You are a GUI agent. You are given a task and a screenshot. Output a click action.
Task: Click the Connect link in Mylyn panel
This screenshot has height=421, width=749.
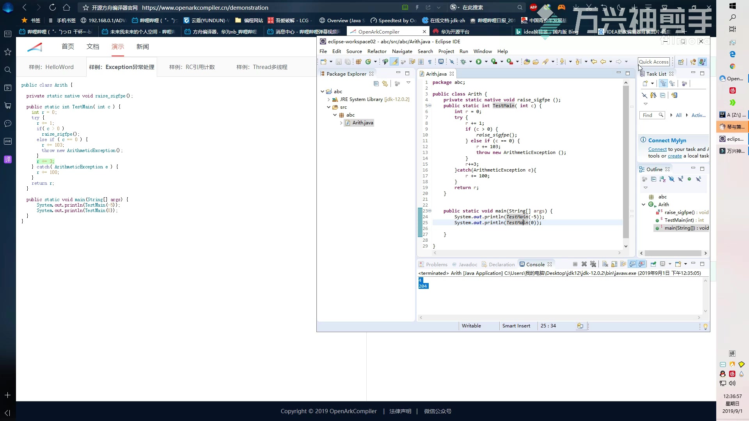pos(657,149)
